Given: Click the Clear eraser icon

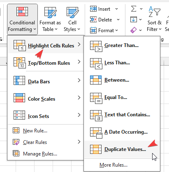Looking at the screenshot, I should [134, 30].
